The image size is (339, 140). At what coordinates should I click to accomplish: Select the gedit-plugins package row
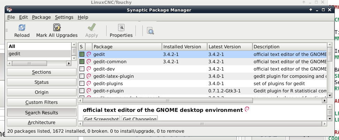pyautogui.click(x=202, y=83)
